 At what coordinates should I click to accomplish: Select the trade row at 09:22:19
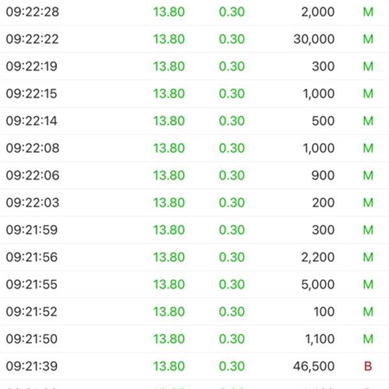point(194,66)
